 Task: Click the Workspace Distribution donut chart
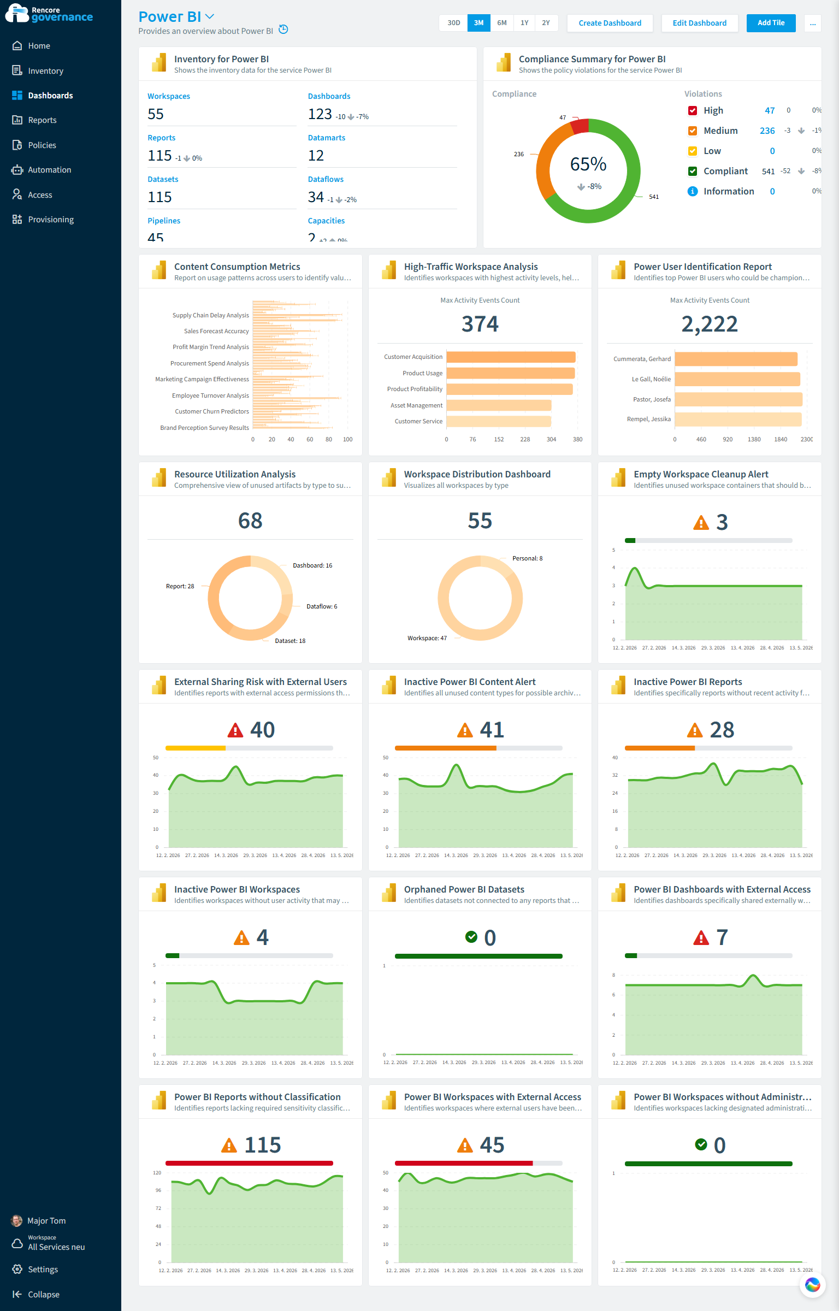pos(480,598)
